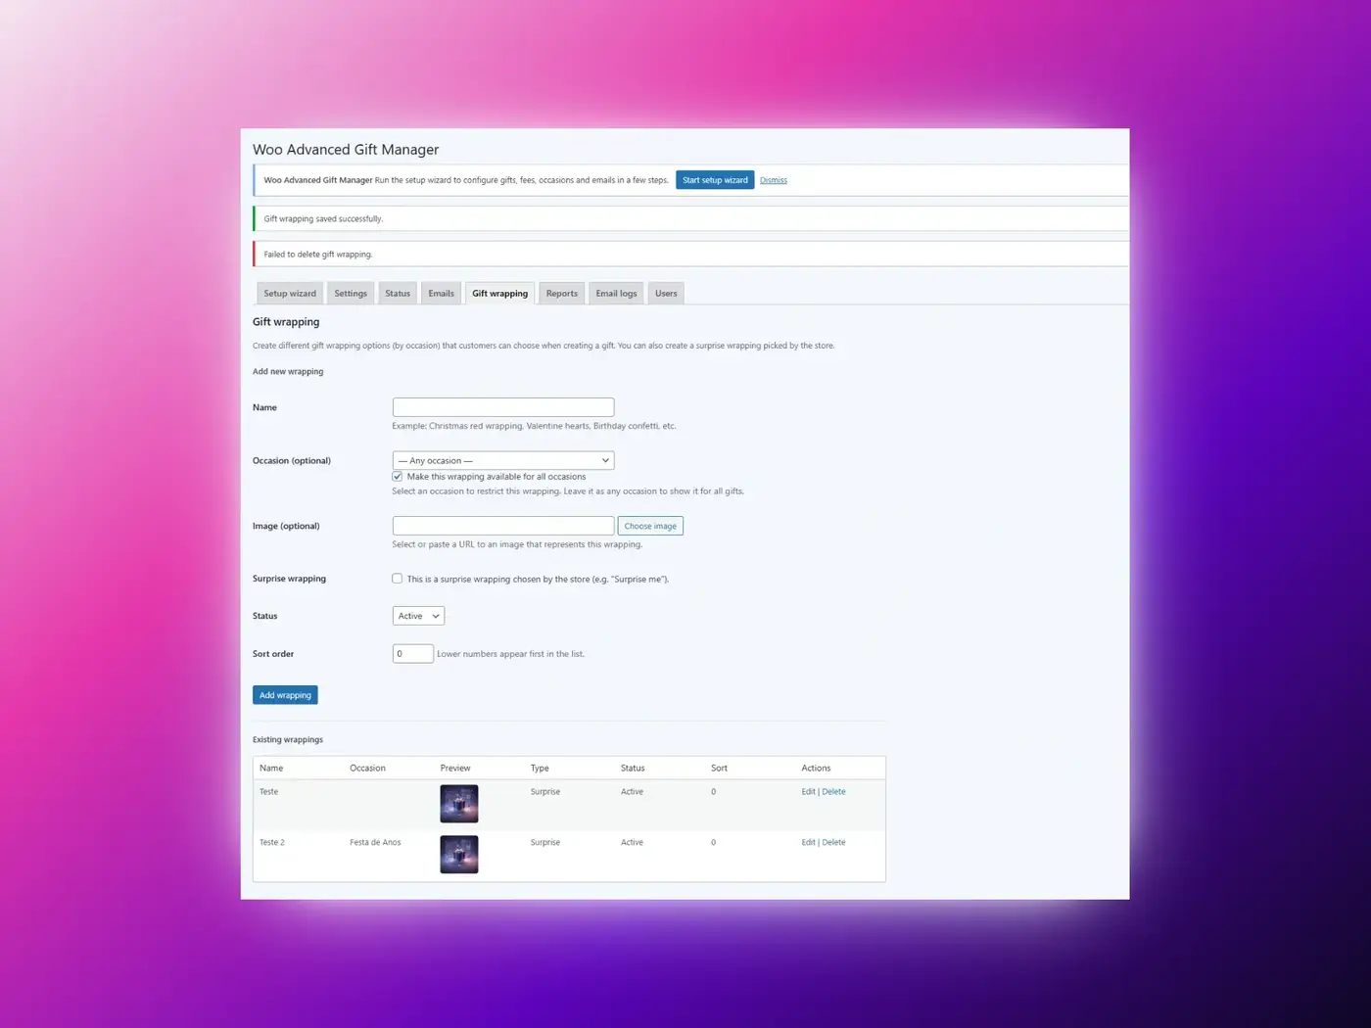Enable the surprise wrapping checkbox
The image size is (1371, 1028).
click(x=398, y=579)
